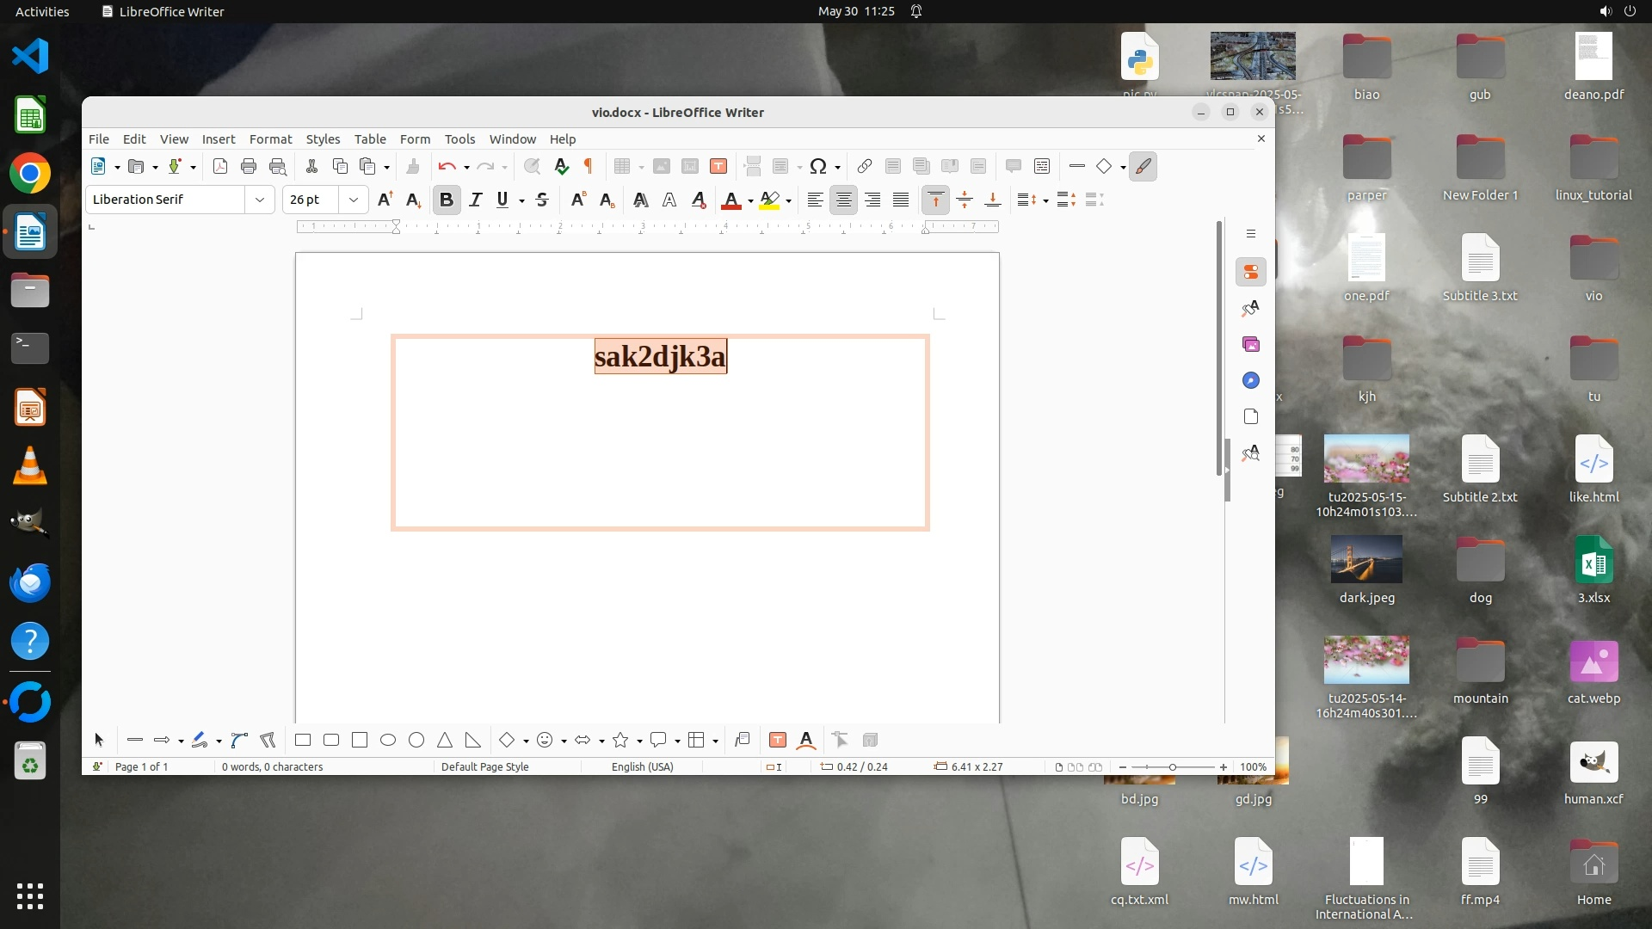1652x929 pixels.
Task: Insert a special character with Omega icon
Action: click(x=817, y=166)
